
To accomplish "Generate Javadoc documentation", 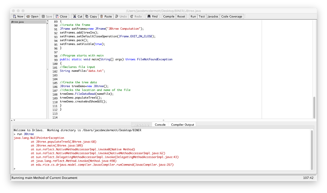I will coord(213,16).
